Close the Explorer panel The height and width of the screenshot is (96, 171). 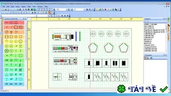coord(166,19)
